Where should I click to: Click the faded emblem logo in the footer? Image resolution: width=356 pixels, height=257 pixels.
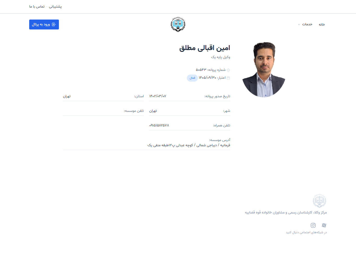pyautogui.click(x=320, y=201)
